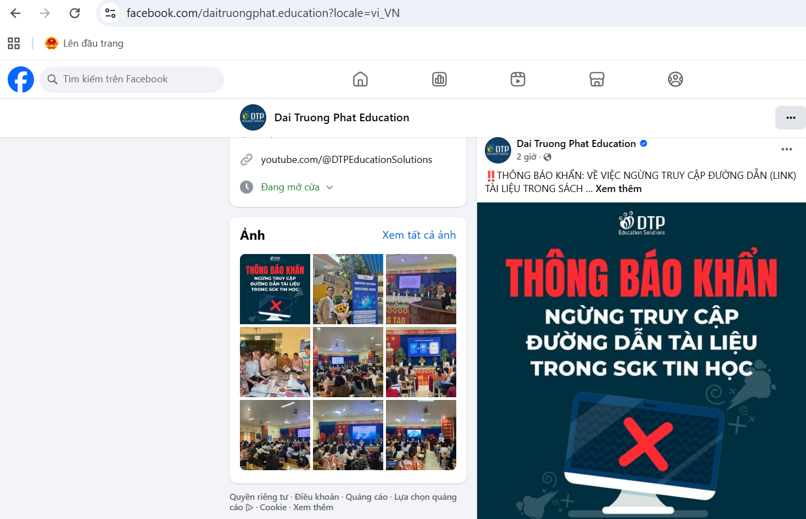Expand the post with 'Xem thêm'

point(618,189)
